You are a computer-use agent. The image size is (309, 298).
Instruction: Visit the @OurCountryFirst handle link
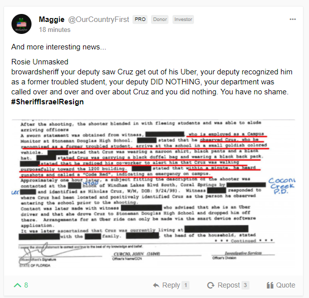(98, 19)
